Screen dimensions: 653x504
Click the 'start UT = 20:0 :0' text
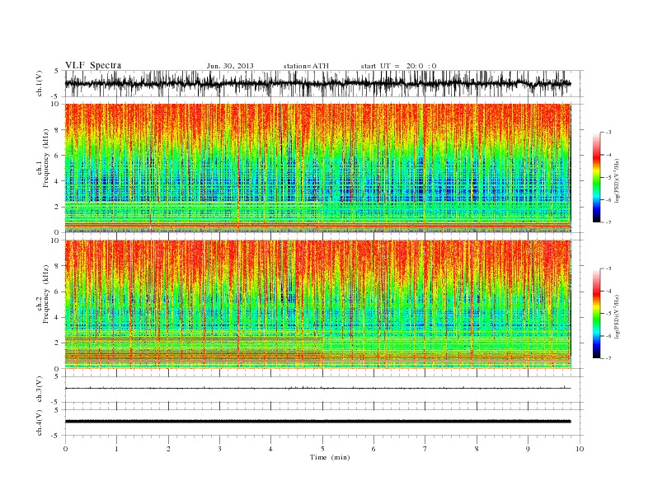click(398, 66)
